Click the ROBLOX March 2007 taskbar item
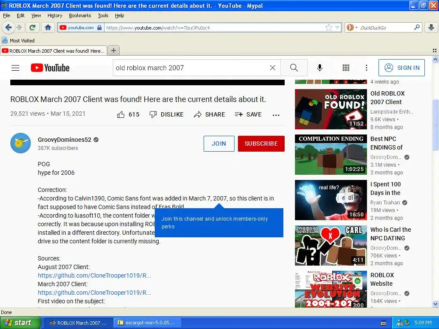This screenshot has width=439, height=329. pos(79,323)
